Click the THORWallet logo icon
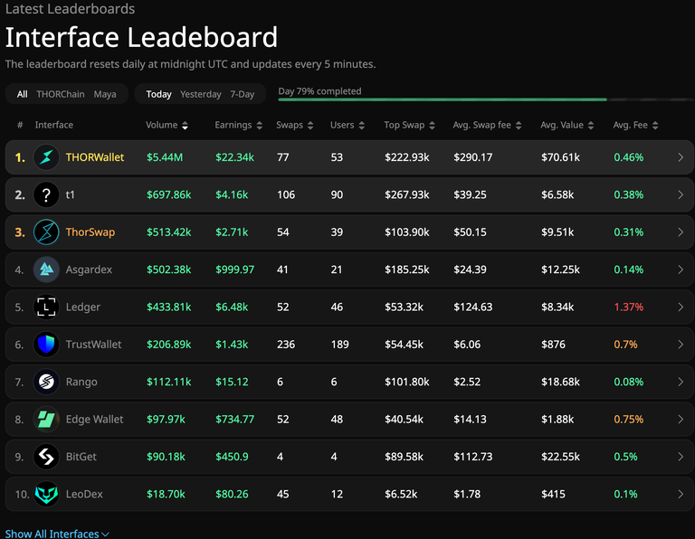Screen dimensions: 695x539 pyautogui.click(x=46, y=157)
